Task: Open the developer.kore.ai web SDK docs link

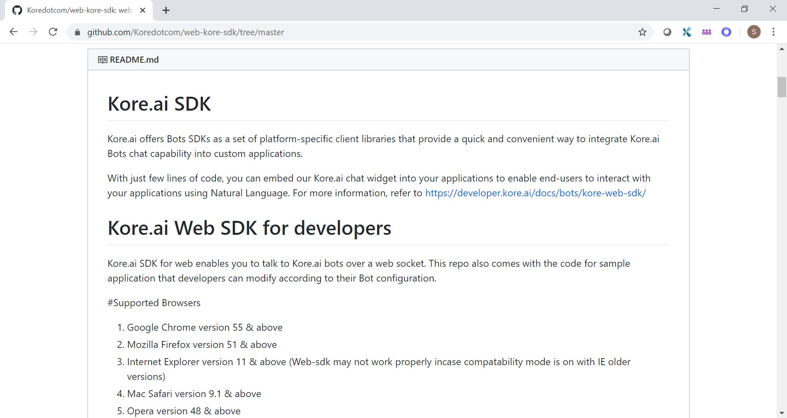Action: point(535,193)
